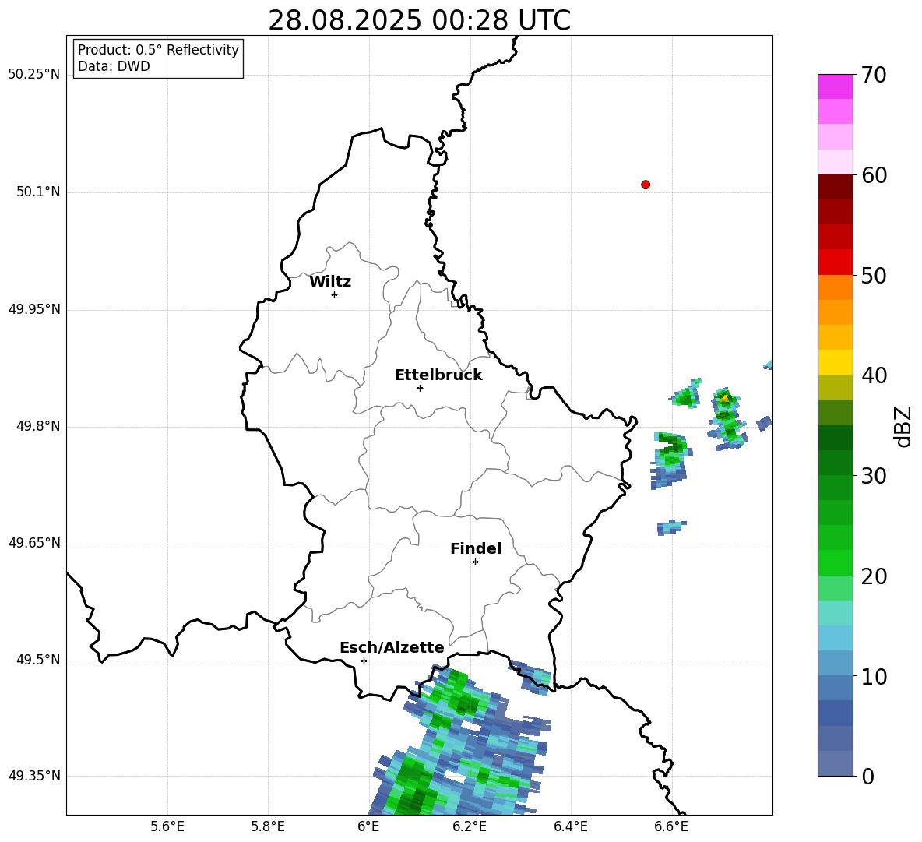This screenshot has height=842, width=922.
Task: Click the 49.5°N latitude label
Action: 38,660
